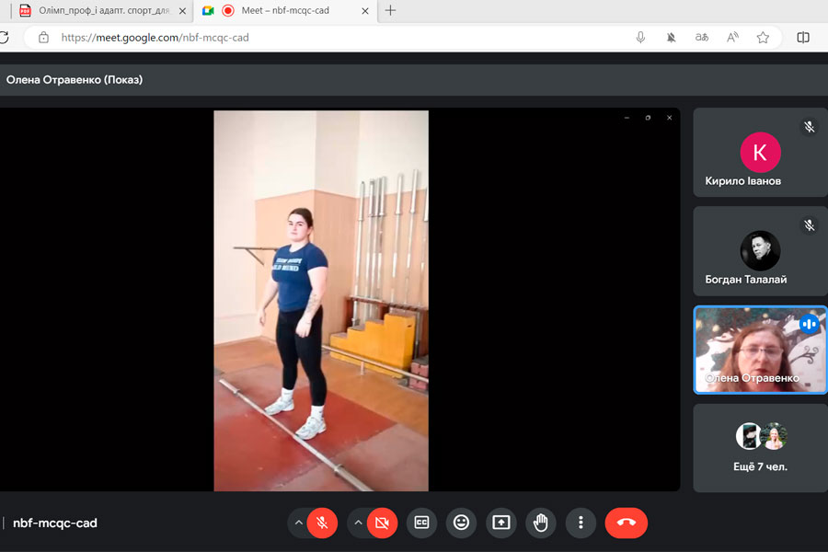Screen dimensions: 828x552
Task: Add page to favorites star
Action: click(763, 38)
